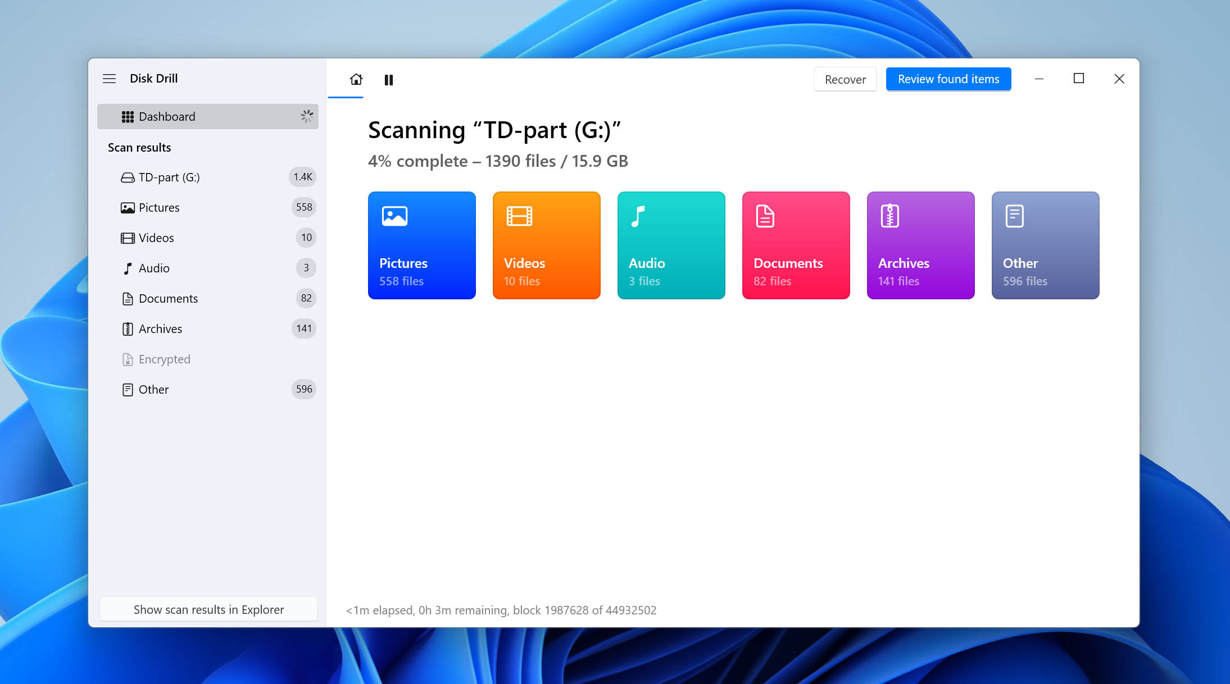1230x684 pixels.
Task: Click the gray Other 596 files tile
Action: pyautogui.click(x=1046, y=245)
